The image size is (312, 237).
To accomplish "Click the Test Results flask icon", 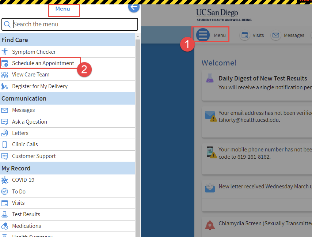I will click(5, 214).
